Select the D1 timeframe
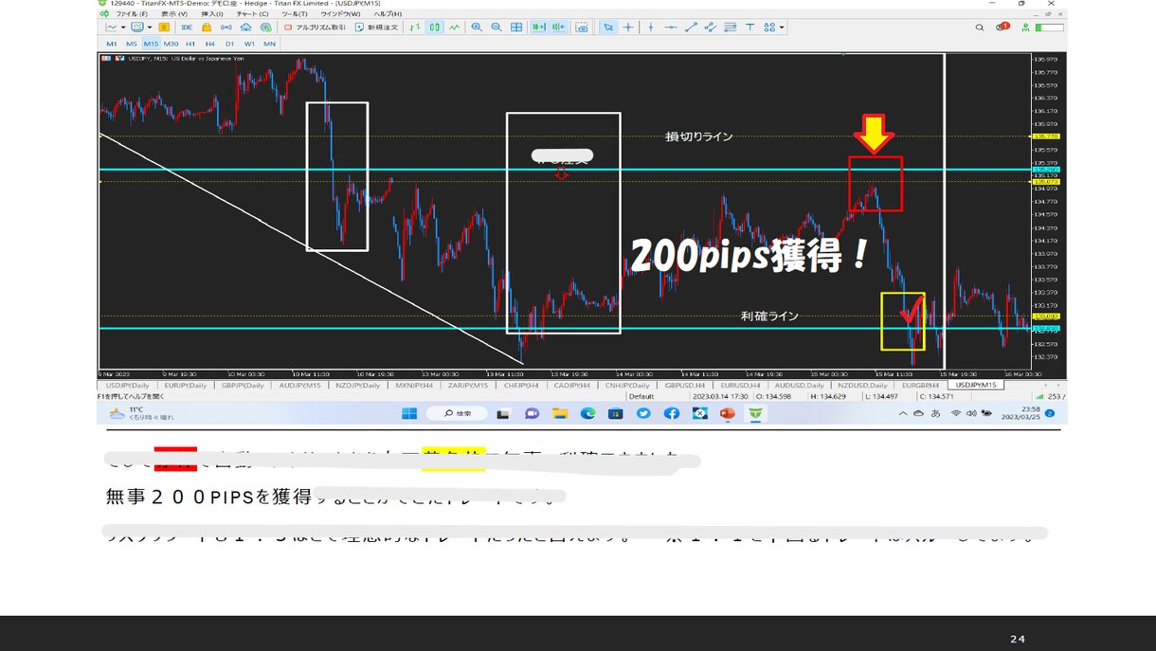This screenshot has height=651, width=1156. 230,44
